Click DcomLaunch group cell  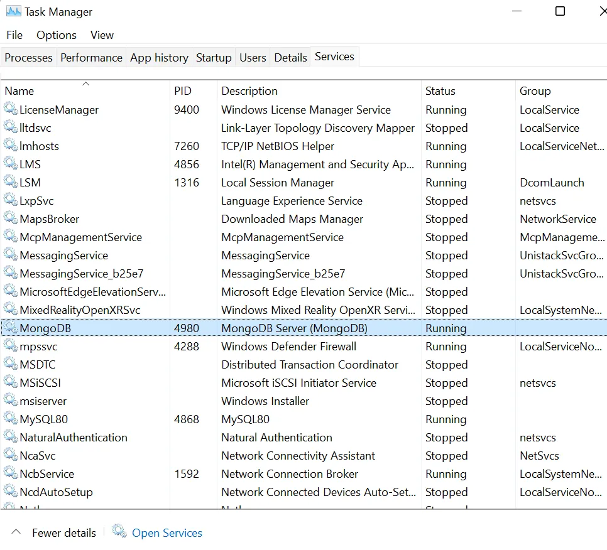click(552, 183)
